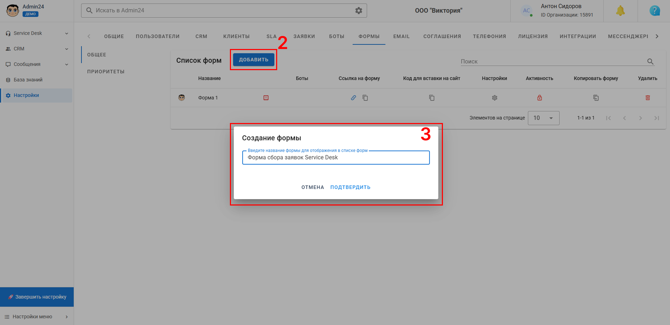Click the AC user avatar

coord(526,11)
